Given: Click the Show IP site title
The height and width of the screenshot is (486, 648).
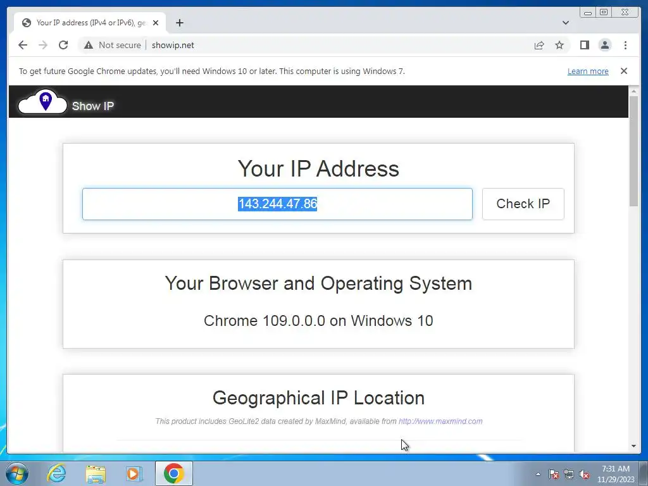Looking at the screenshot, I should 93,106.
